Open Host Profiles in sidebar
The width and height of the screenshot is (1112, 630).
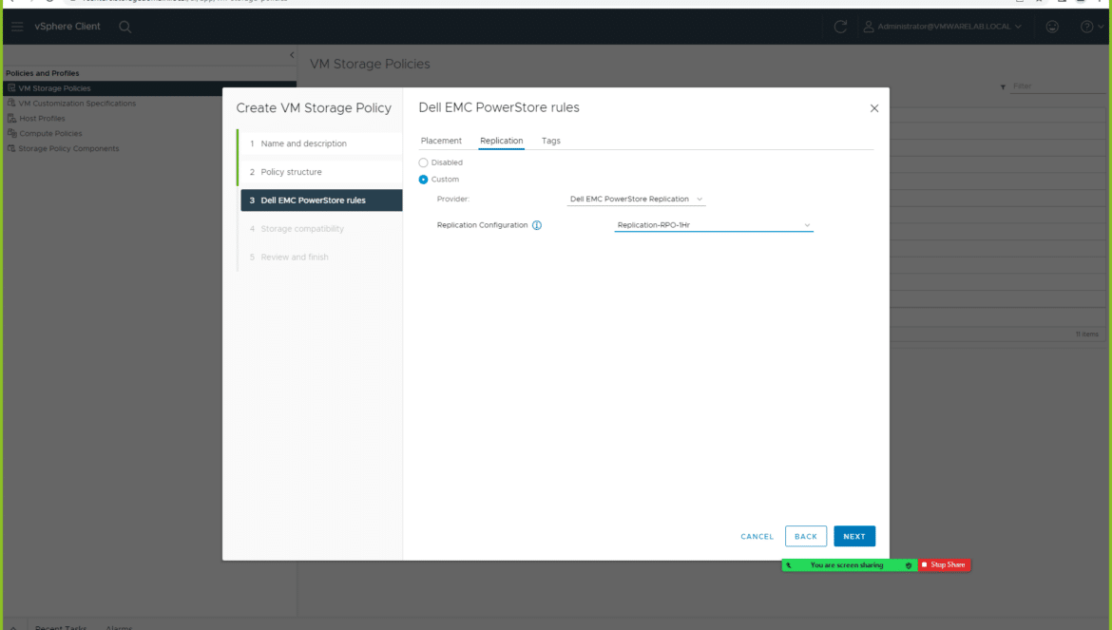(42, 119)
